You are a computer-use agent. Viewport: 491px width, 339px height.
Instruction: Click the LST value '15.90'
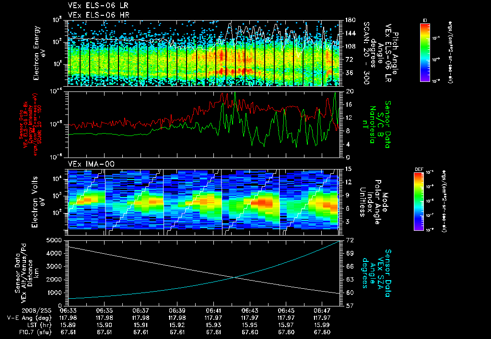tap(104, 325)
